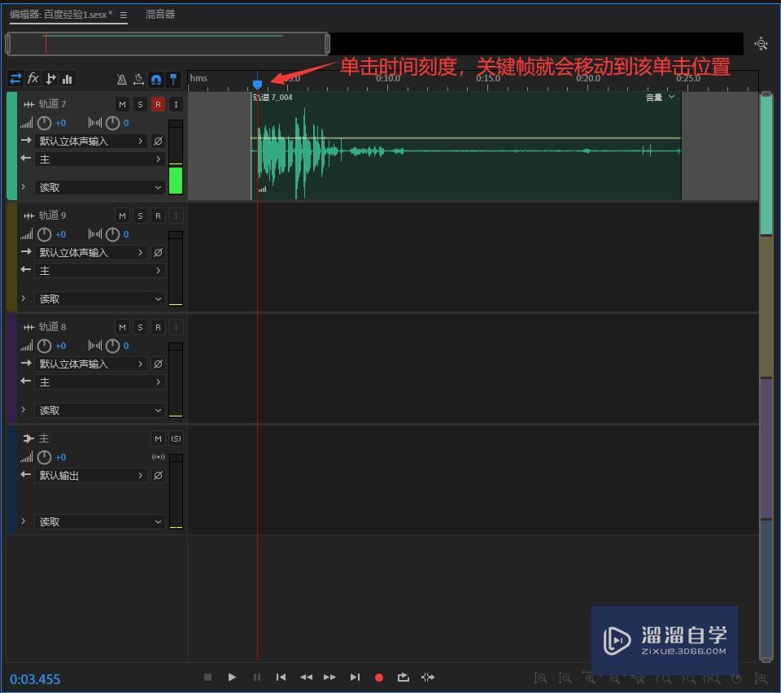Screen dimensions: 781x693
Task: Arm 轨道 9 for recording
Action: click(158, 216)
